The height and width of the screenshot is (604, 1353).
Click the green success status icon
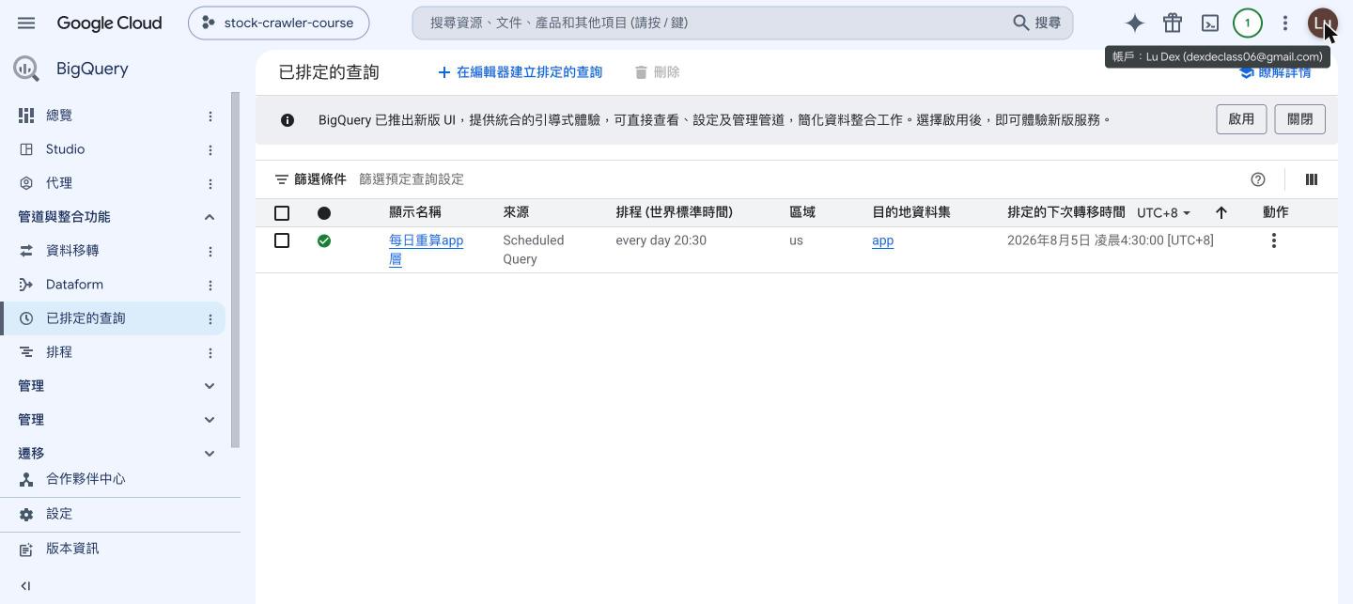click(x=324, y=241)
